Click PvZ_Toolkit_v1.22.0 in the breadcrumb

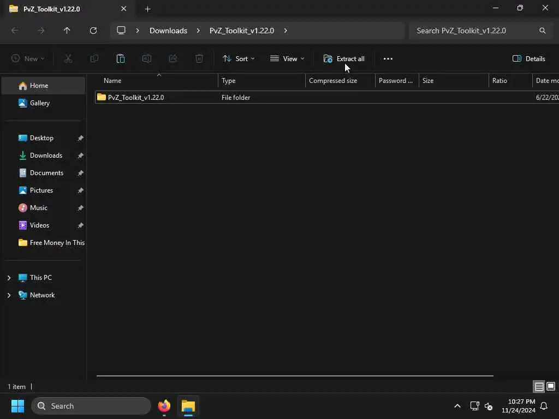(242, 31)
